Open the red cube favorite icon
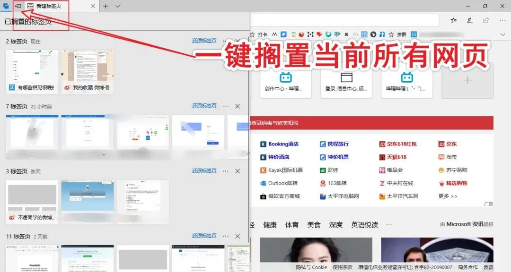Screen dimensions: 511x272 [x=301, y=34]
